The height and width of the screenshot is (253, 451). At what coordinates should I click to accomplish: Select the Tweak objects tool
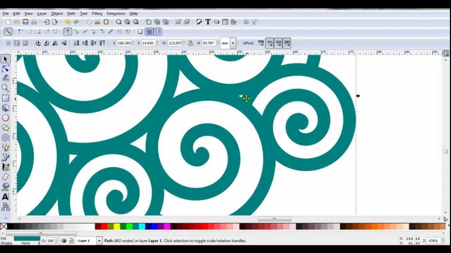coord(5,78)
